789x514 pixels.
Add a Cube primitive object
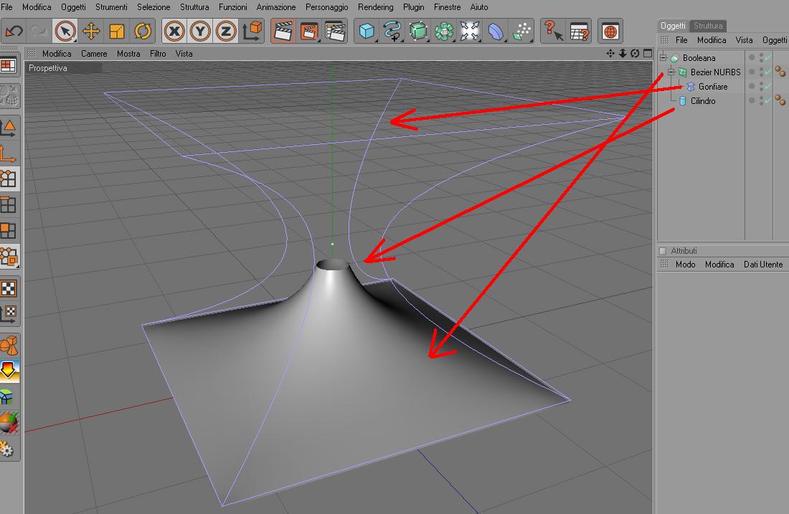pyautogui.click(x=367, y=31)
